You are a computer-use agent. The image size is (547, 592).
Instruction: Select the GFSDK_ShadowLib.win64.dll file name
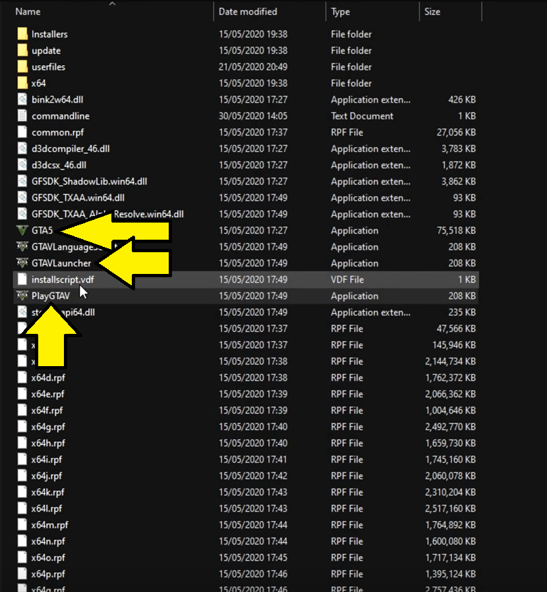[89, 182]
